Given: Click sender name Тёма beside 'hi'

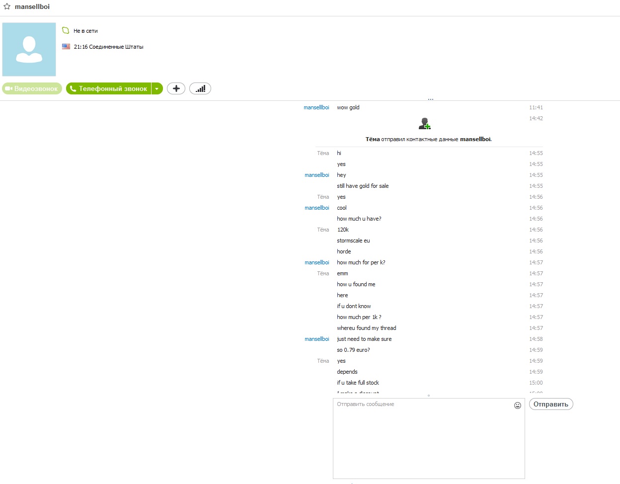Looking at the screenshot, I should (x=323, y=153).
